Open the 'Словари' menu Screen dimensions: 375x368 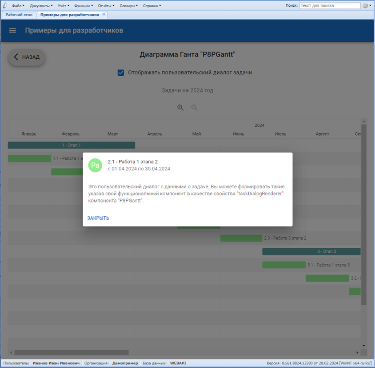[129, 6]
